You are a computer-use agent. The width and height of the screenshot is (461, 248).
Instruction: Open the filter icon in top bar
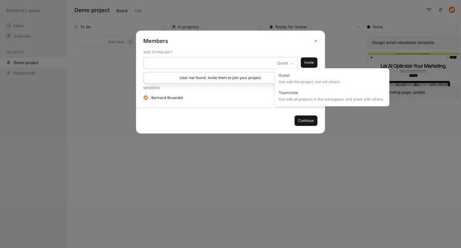(x=429, y=10)
